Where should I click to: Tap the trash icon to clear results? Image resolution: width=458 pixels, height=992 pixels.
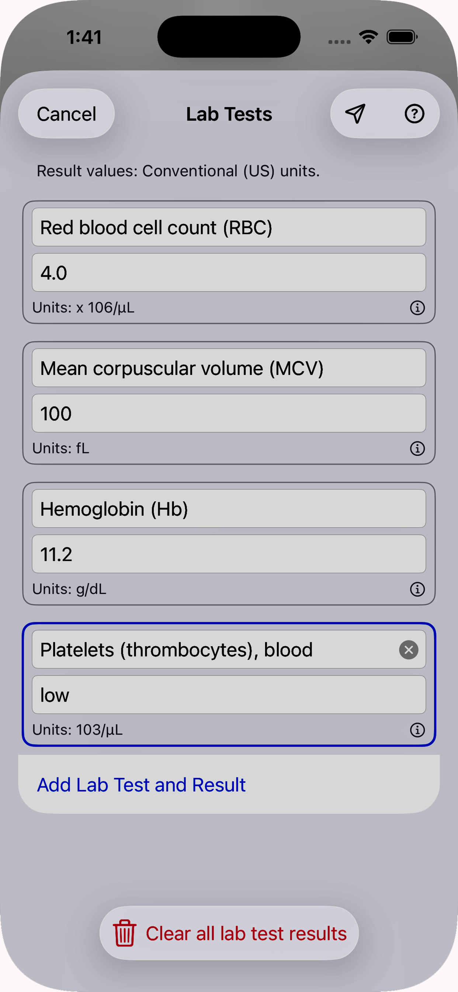[124, 933]
